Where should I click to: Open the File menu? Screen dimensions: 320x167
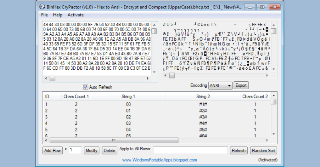click(44, 15)
